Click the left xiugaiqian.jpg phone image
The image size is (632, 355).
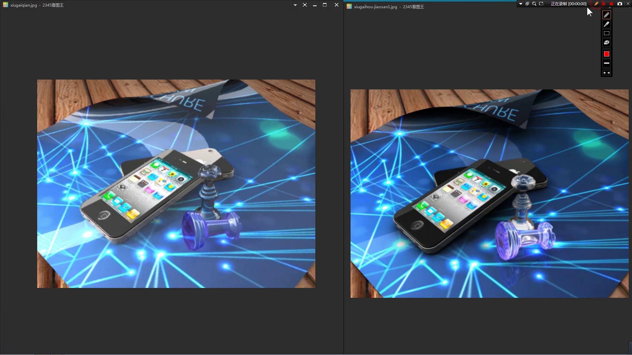[x=176, y=184]
